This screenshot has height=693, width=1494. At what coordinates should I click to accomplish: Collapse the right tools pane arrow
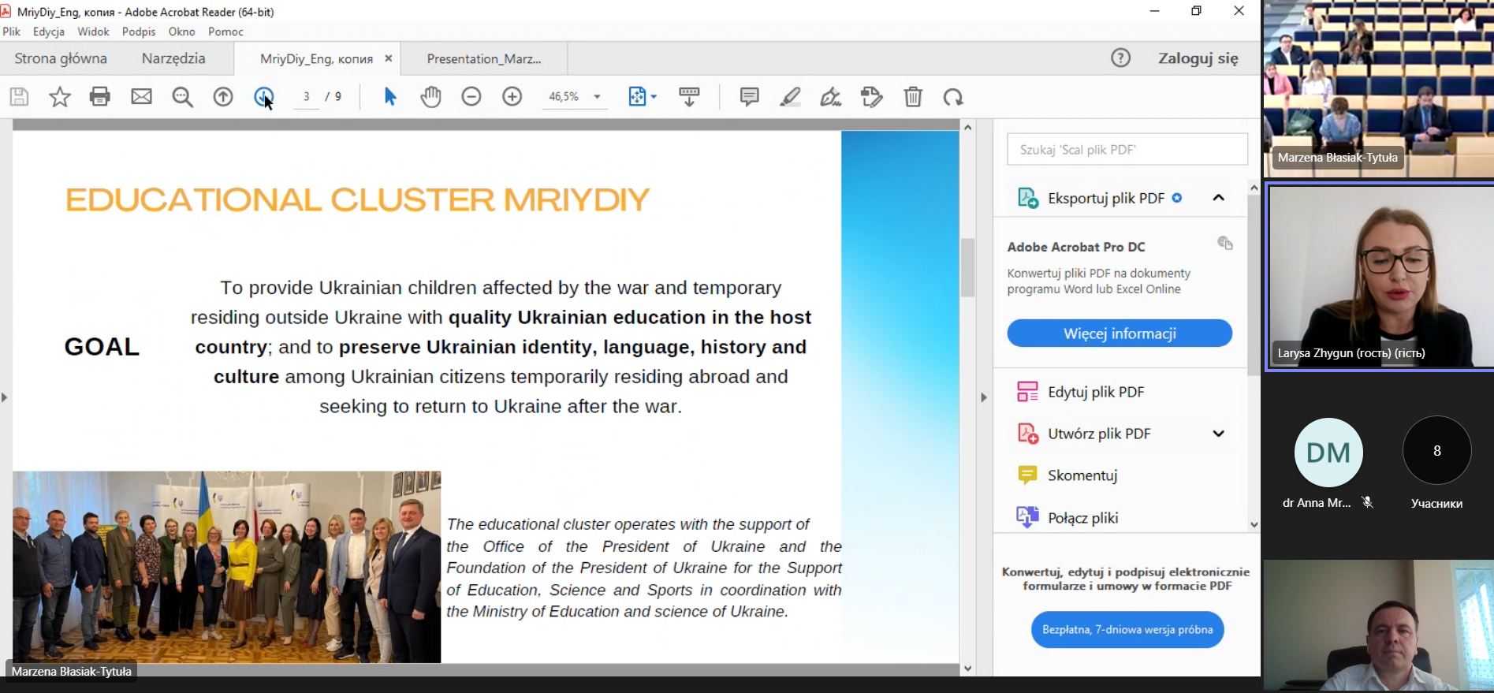pyautogui.click(x=983, y=397)
